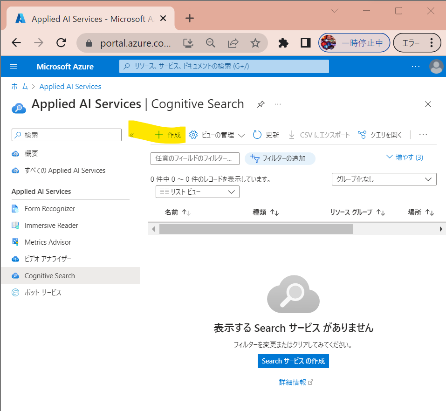Click フィルターの追加 button
This screenshot has width=446, height=411.
click(280, 158)
